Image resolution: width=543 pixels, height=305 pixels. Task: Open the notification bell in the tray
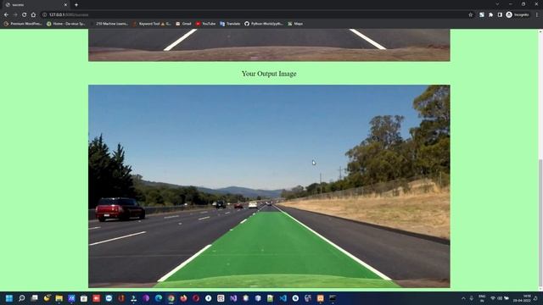click(535, 298)
